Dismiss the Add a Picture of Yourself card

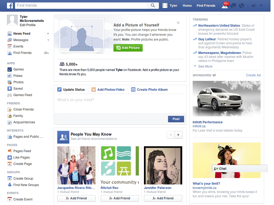click(x=178, y=23)
